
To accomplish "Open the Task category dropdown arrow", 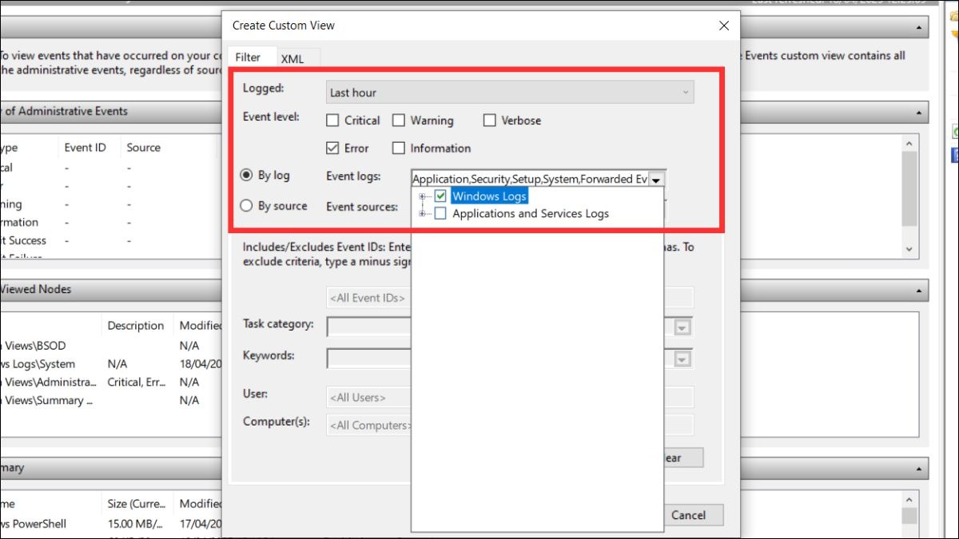I will [682, 327].
